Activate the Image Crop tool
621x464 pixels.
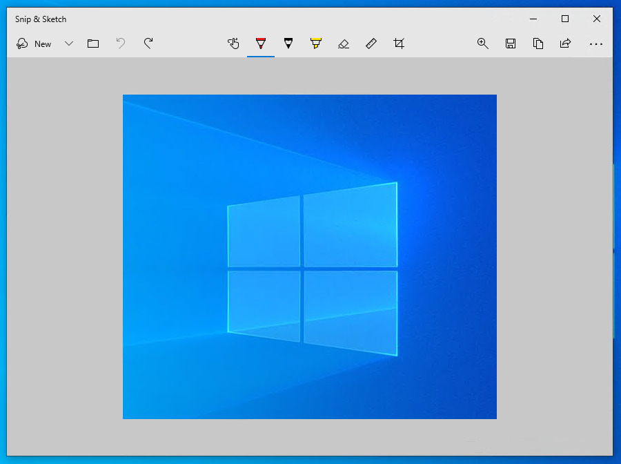(x=399, y=43)
